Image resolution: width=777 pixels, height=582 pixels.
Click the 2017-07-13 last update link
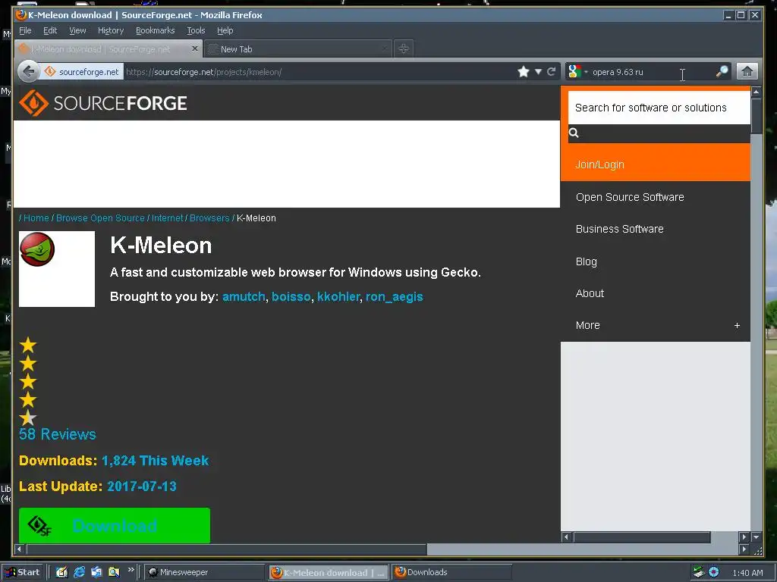[x=142, y=486]
